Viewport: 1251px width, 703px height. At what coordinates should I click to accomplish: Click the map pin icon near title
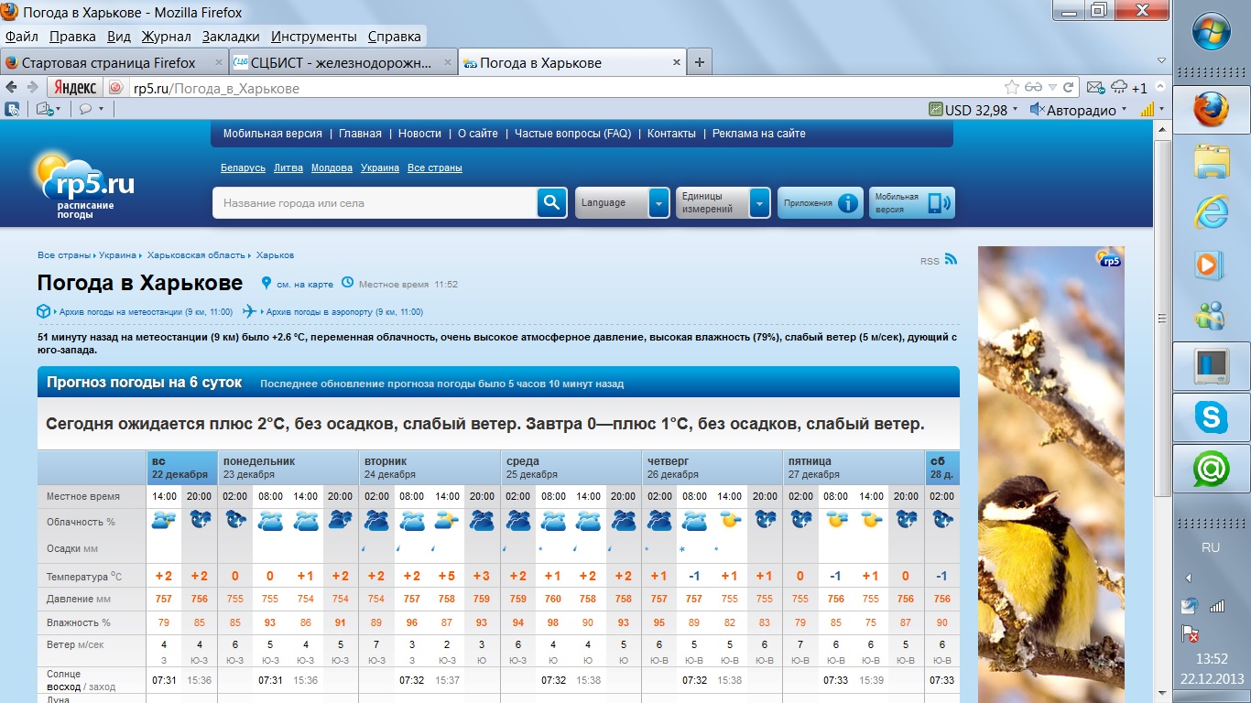coord(267,283)
